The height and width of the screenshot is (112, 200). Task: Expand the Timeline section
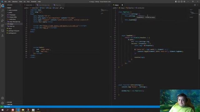10,105
